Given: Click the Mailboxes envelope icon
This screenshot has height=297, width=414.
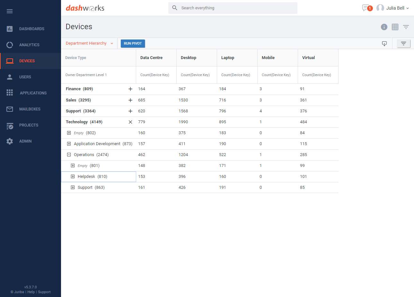Looking at the screenshot, I should [x=10, y=109].
